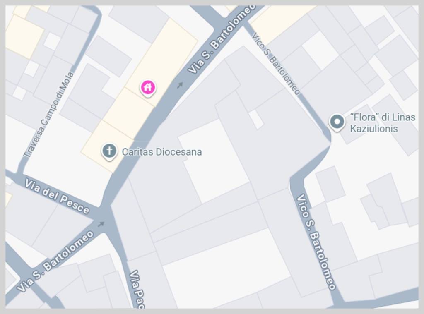Screen dimensions: 424x314
Task: Select the Traversa Campo di Mola label
Action: [x=49, y=114]
